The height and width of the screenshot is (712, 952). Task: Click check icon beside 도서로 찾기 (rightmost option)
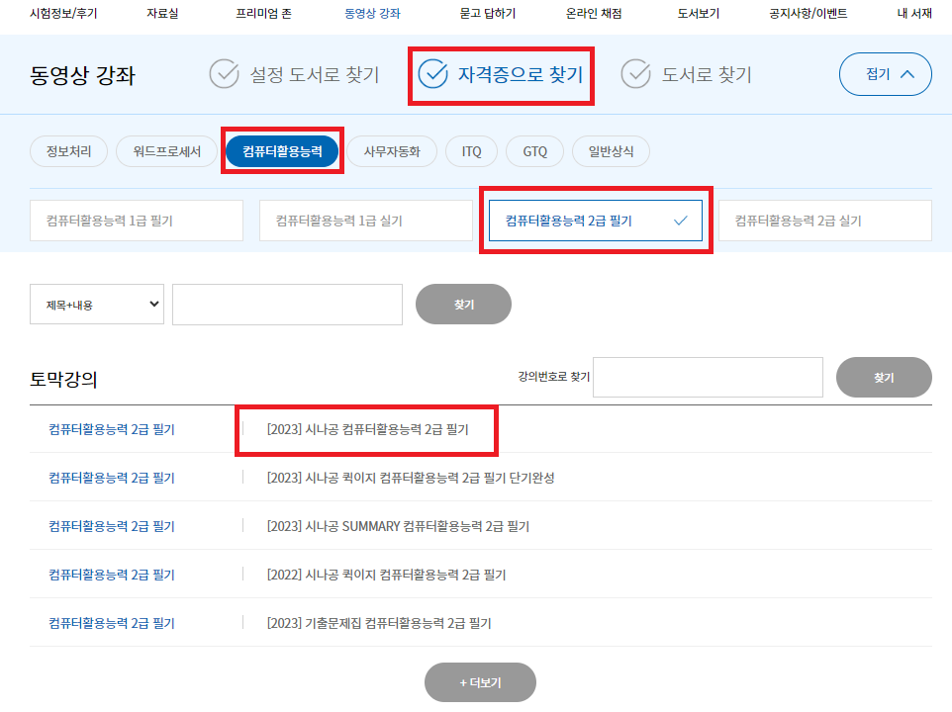(x=635, y=74)
